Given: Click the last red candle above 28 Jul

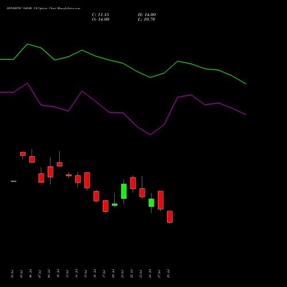Looking at the screenshot, I should [170, 216].
